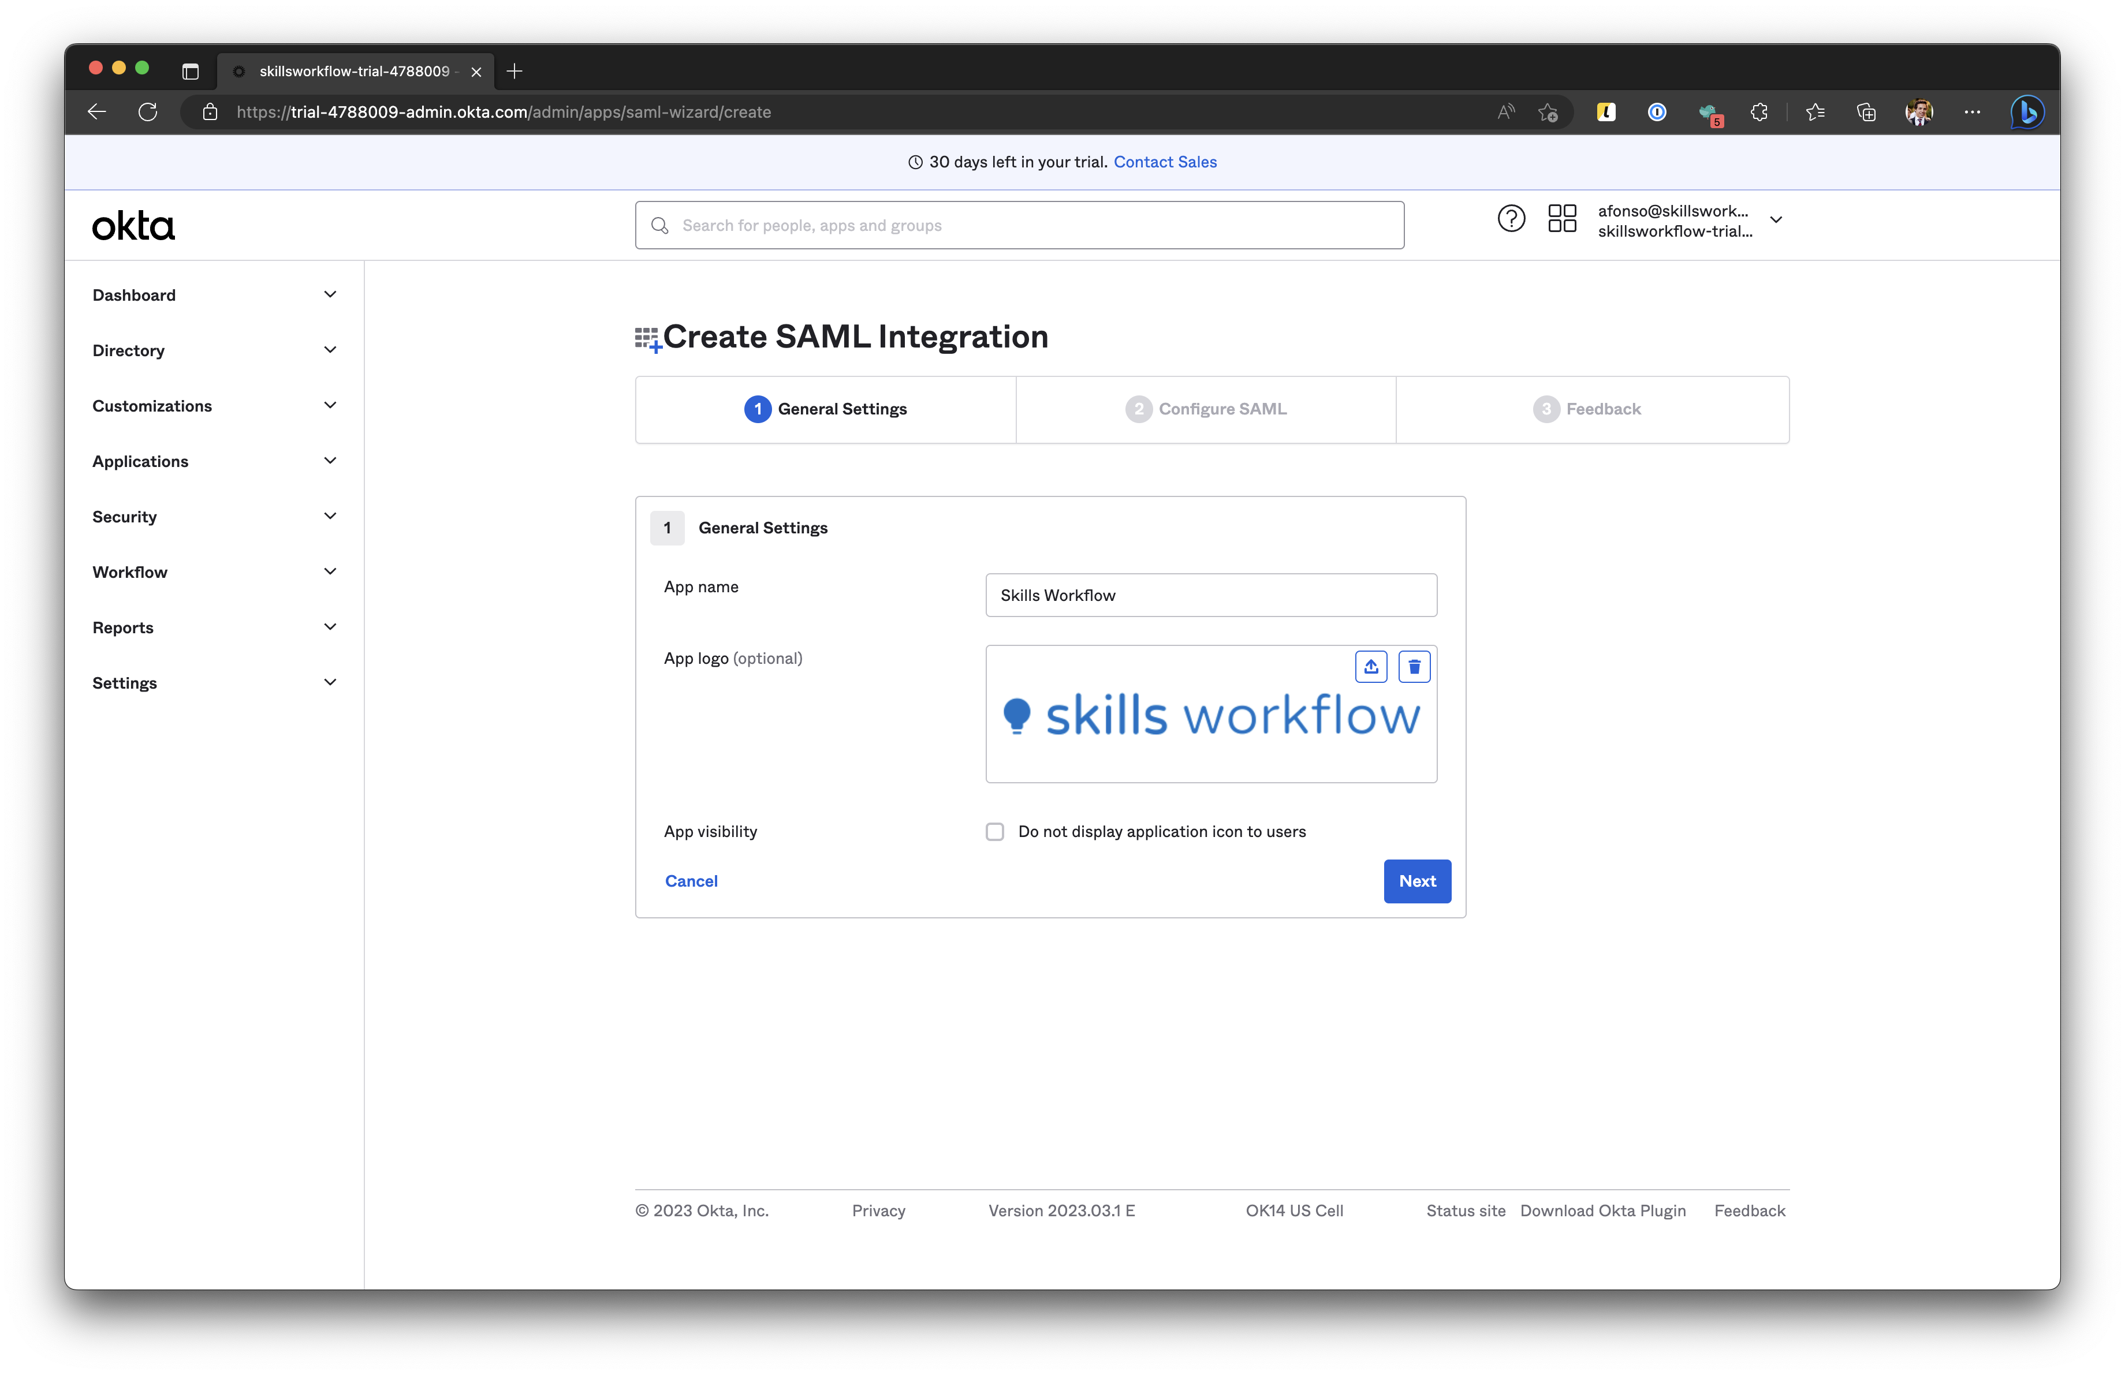Screen dimensions: 2125x1375
Task: Open a new browser tab
Action: (x=515, y=72)
